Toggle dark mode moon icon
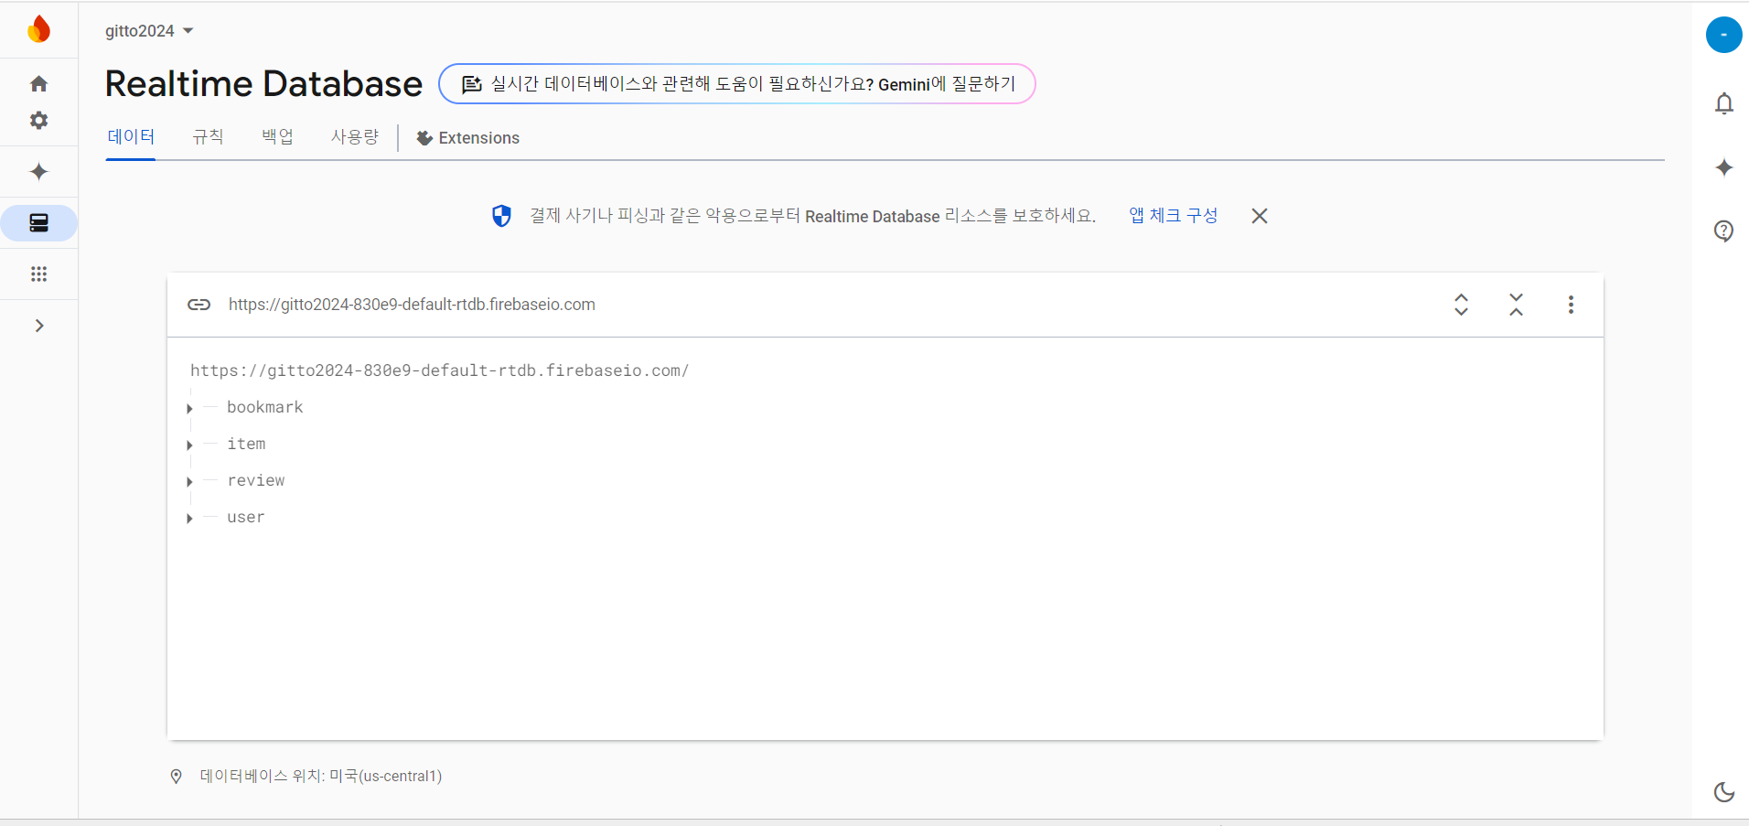Viewport: 1749px width, 826px height. [1723, 791]
